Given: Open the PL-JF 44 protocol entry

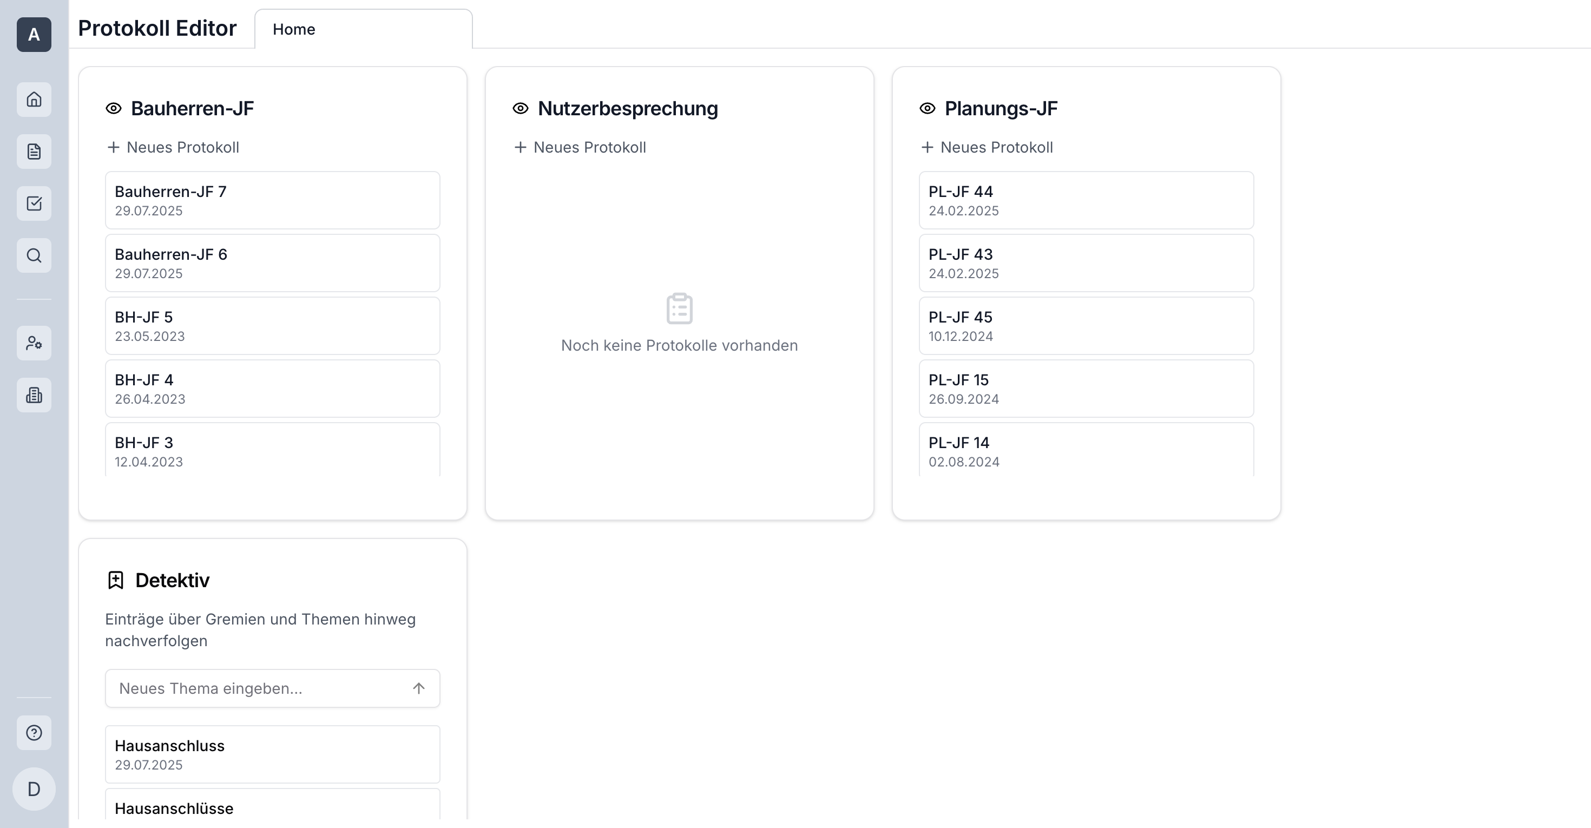Looking at the screenshot, I should 1086,200.
